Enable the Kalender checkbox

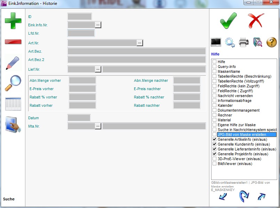click(215, 105)
